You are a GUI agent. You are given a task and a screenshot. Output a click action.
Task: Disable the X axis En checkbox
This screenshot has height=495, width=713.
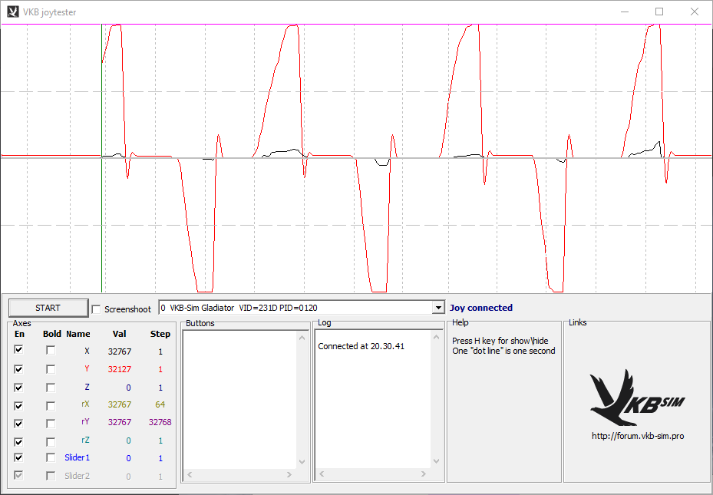18,350
